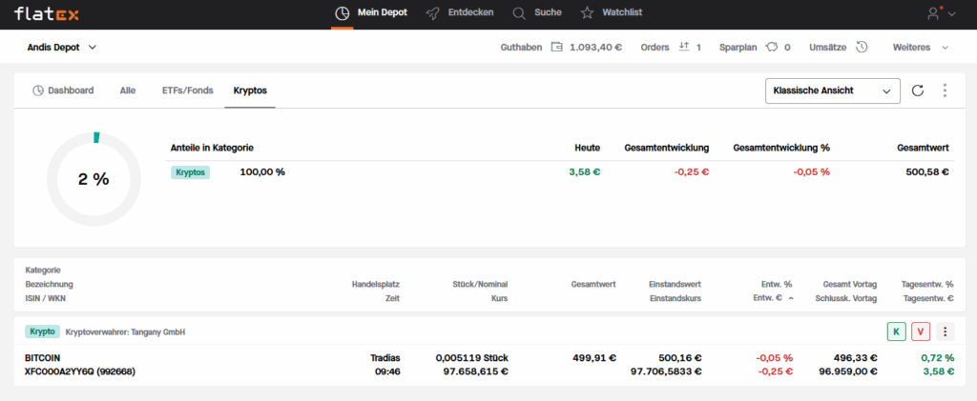Screen dimensions: 977x401
Task: Click the 2 % donut chart
Action: click(x=94, y=178)
